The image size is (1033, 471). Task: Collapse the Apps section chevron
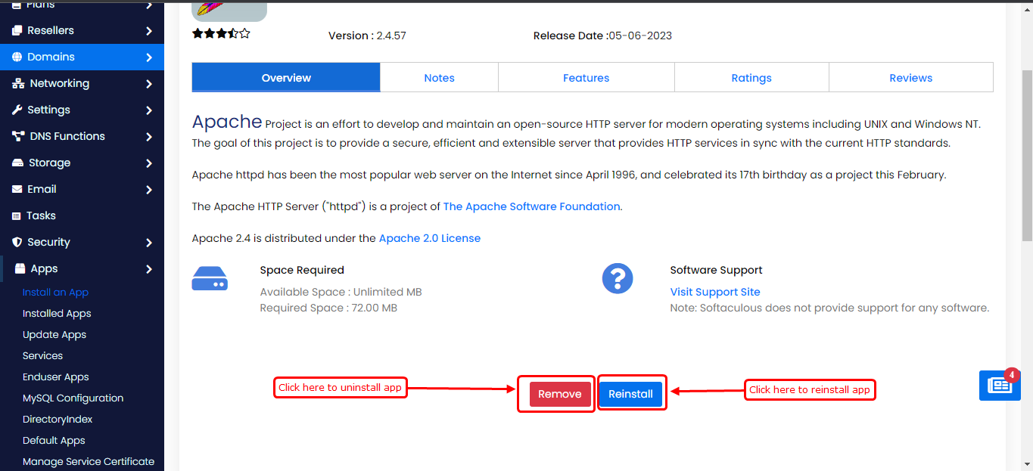[149, 269]
